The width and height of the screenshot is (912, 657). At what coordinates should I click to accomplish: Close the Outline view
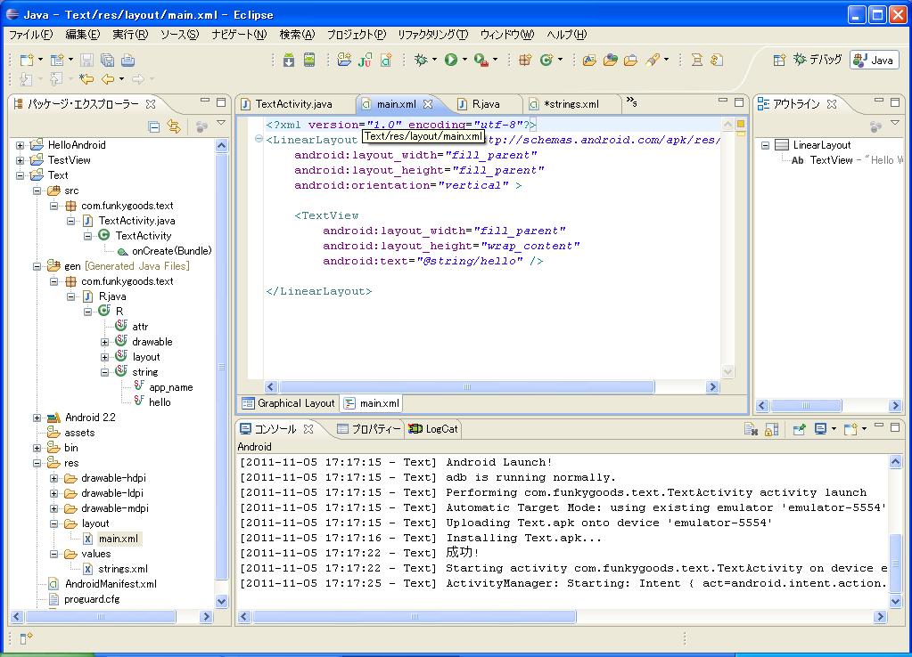832,104
